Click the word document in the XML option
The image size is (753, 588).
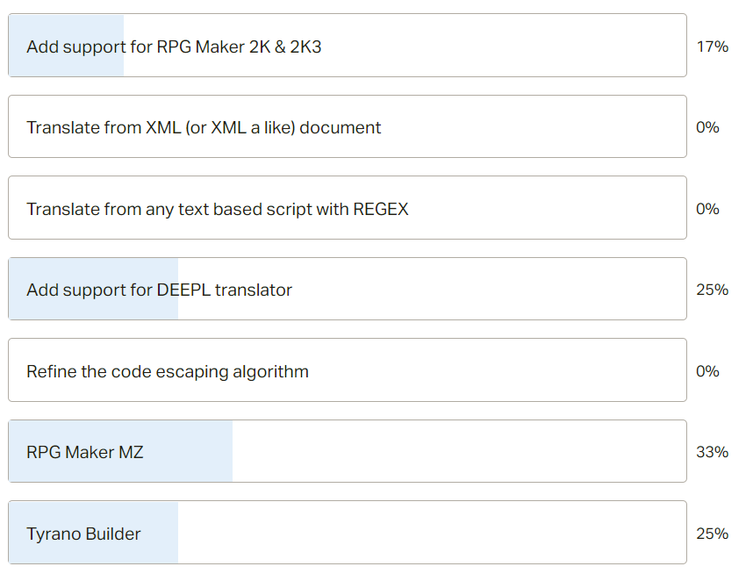coord(340,127)
